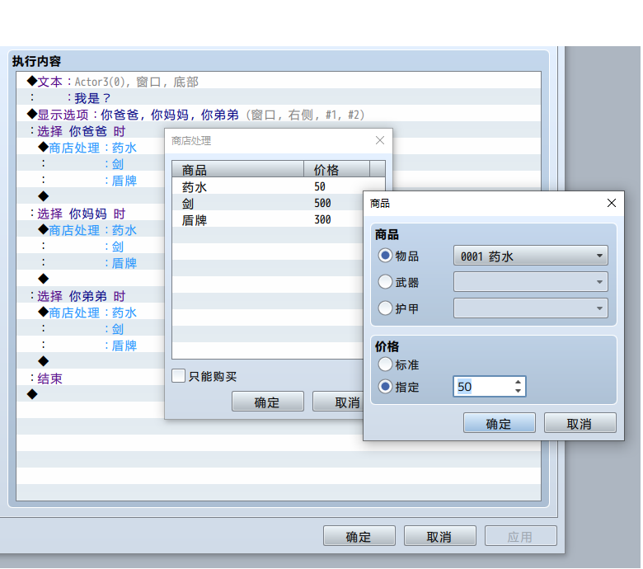Select the 选择 你弟弟 时 line
Viewport: 643px width, 569px height.
[91, 296]
